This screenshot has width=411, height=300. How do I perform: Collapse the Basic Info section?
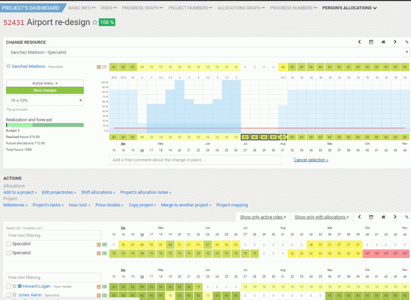82,8
